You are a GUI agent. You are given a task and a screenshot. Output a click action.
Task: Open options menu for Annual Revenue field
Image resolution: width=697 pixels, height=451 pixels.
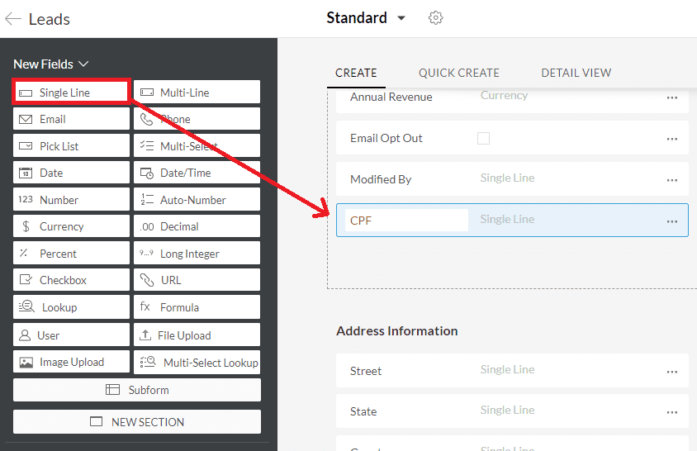point(671,97)
